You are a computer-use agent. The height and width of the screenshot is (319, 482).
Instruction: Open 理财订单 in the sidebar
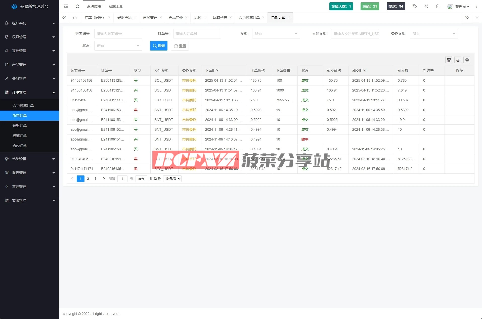(x=20, y=126)
